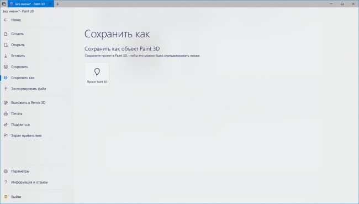
Task: Click the Сохранить как icon
Action: pos(6,78)
